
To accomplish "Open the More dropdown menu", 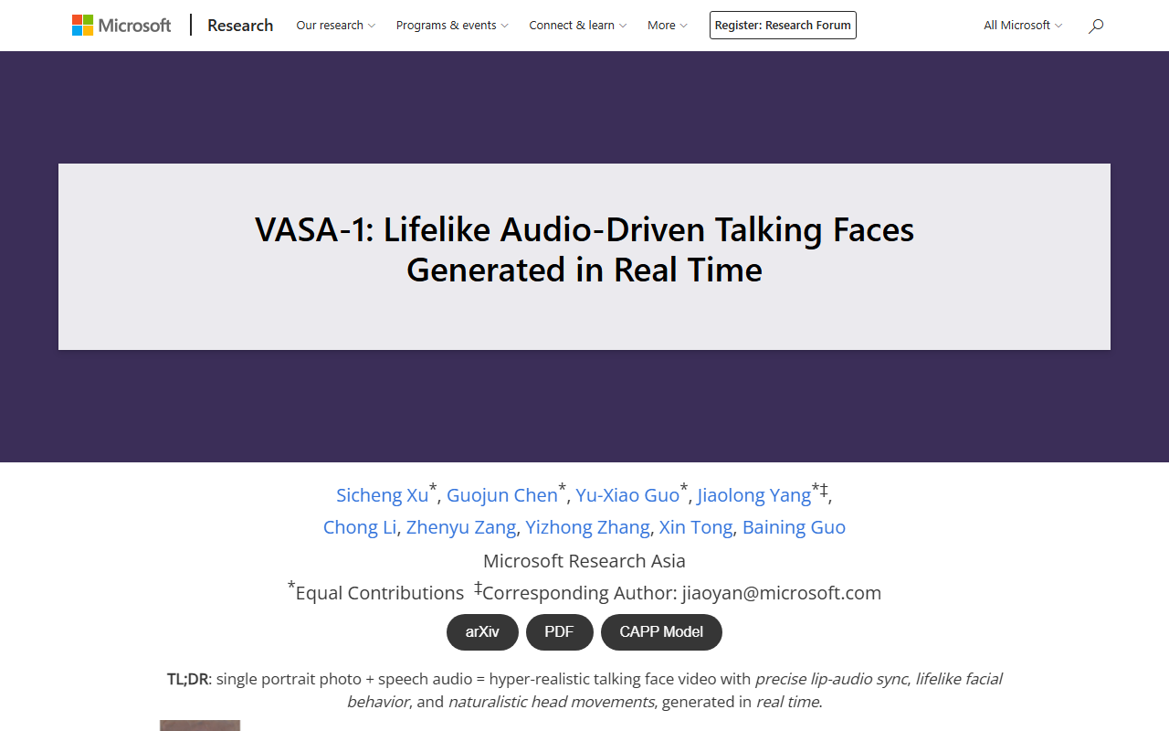I will [667, 26].
